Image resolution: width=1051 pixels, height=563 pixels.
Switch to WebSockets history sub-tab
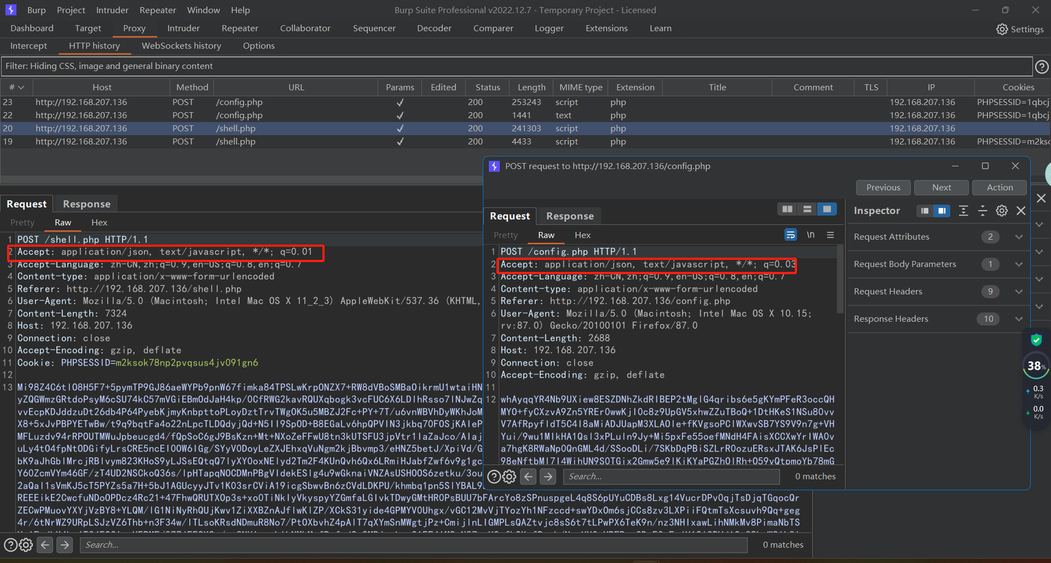click(x=181, y=46)
